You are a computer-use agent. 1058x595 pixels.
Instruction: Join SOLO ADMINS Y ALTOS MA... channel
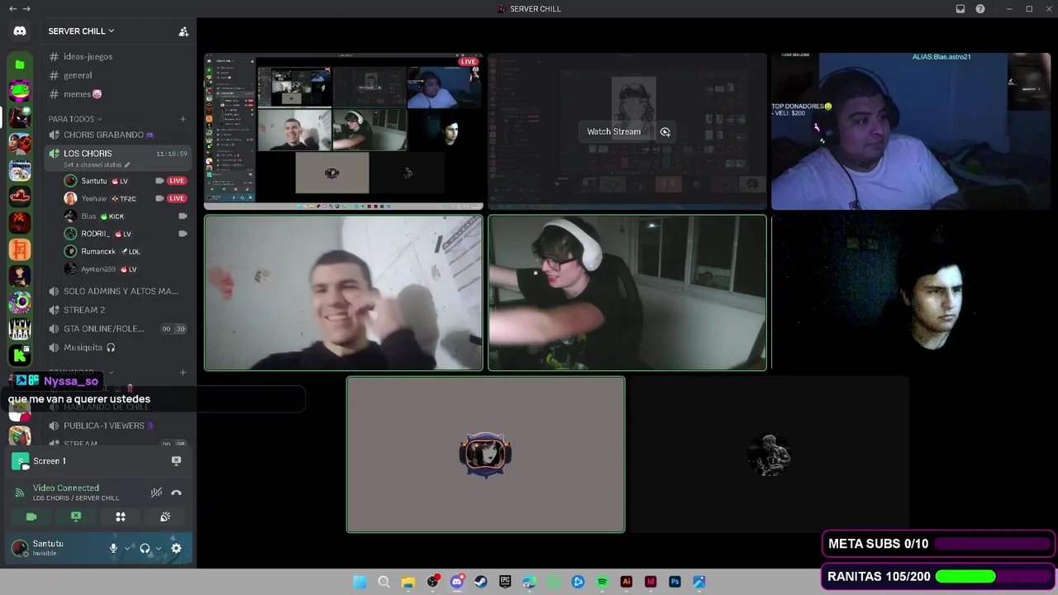(x=117, y=291)
